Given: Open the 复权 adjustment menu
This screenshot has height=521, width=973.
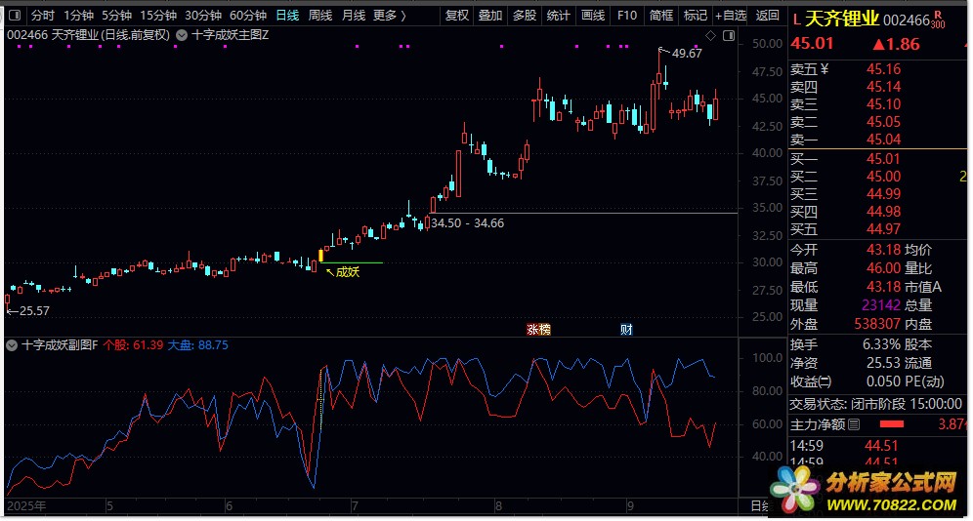Looking at the screenshot, I should click(x=457, y=15).
